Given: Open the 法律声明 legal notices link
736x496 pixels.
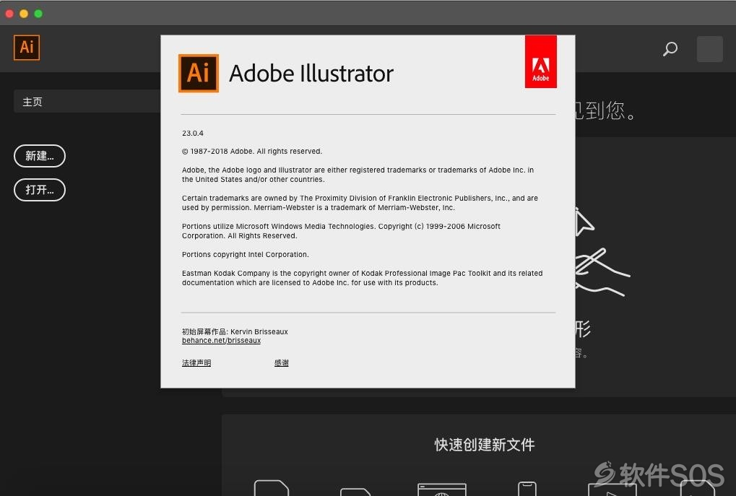Looking at the screenshot, I should coord(196,362).
